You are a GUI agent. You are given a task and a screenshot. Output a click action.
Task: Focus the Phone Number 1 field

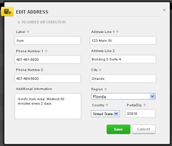point(48,59)
